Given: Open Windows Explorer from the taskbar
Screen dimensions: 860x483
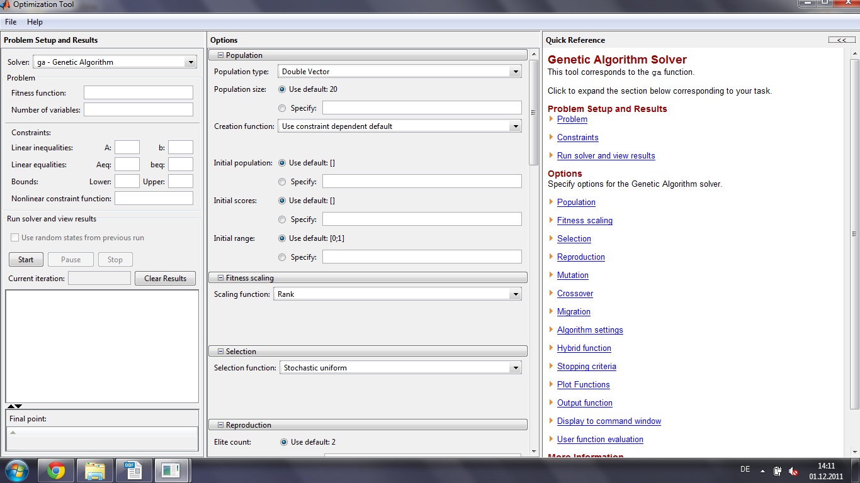Looking at the screenshot, I should point(94,470).
